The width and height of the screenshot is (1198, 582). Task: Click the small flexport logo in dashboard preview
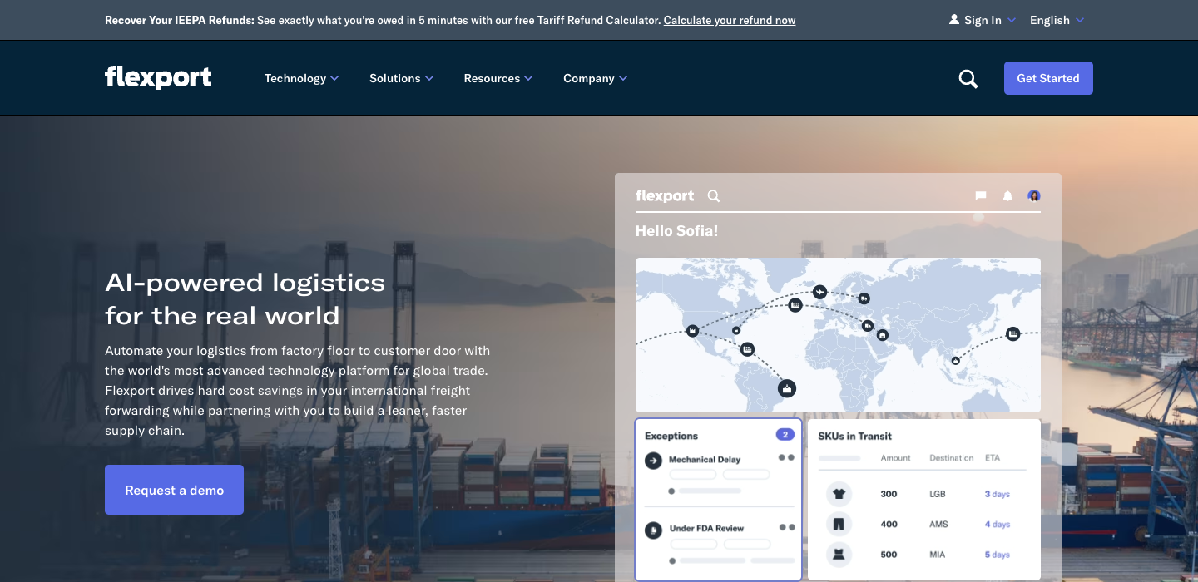tap(665, 196)
